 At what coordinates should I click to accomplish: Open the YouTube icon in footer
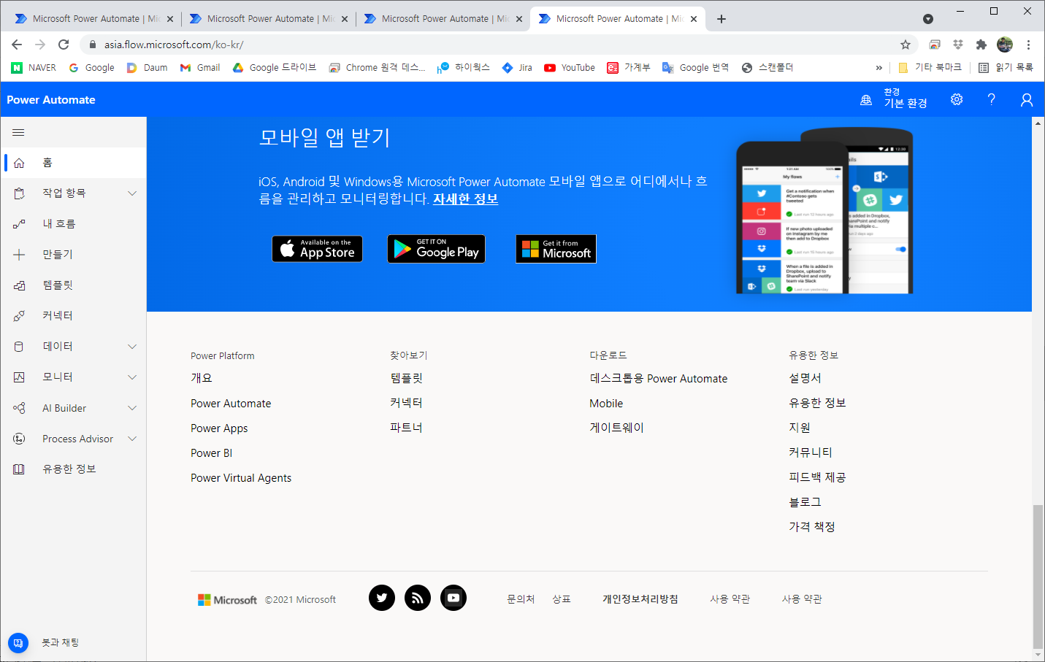click(453, 598)
